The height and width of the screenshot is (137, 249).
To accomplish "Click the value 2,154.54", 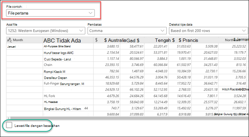I will coord(113,52).
